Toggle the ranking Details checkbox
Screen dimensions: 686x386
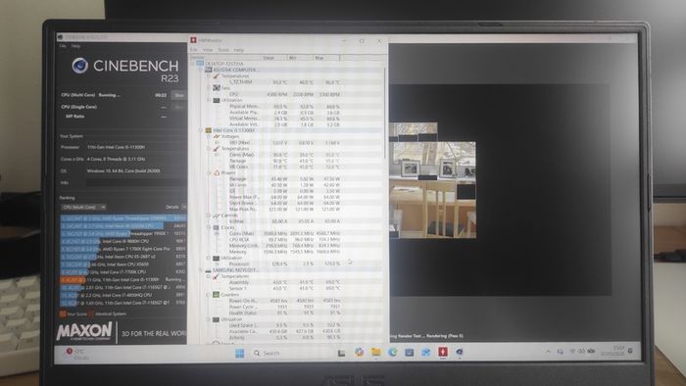(184, 207)
